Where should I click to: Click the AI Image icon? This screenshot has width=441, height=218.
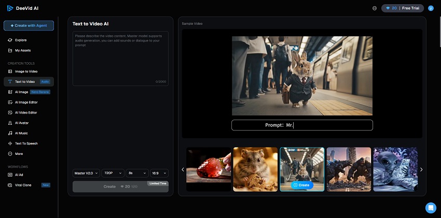point(10,92)
